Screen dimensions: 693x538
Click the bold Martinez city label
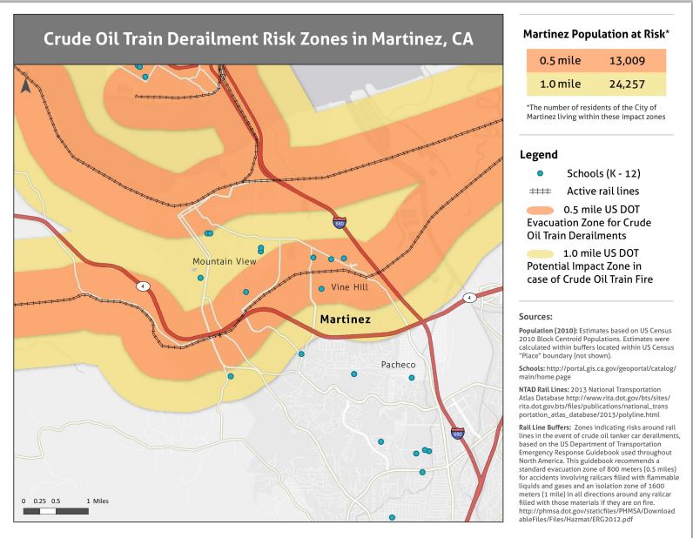coord(346,319)
